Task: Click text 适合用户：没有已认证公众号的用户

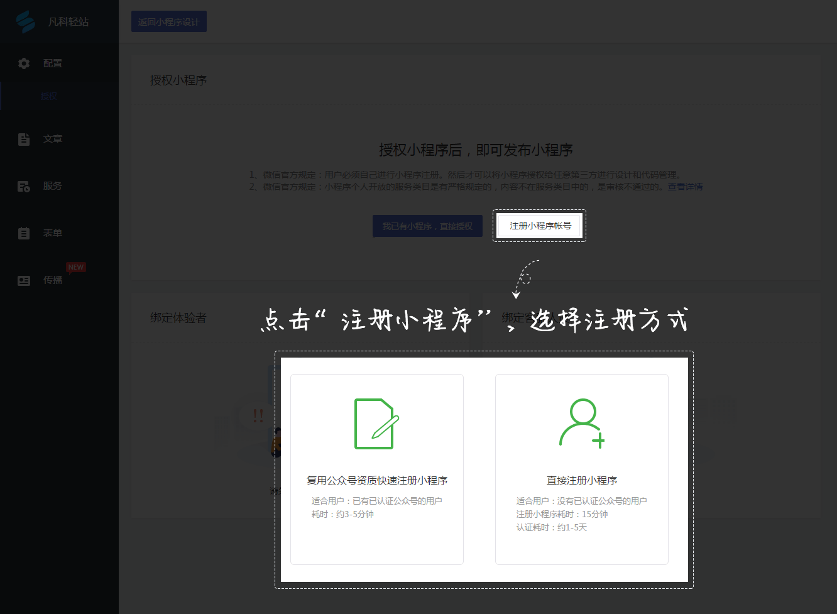Action: [x=582, y=501]
